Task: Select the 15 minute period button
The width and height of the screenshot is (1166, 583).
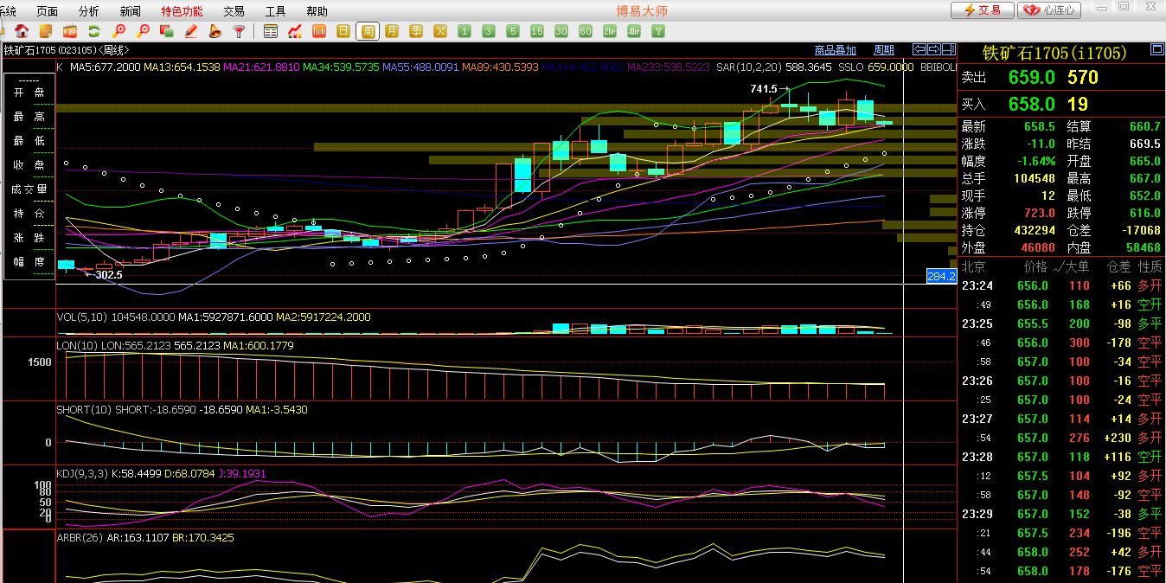Action: coord(537,31)
